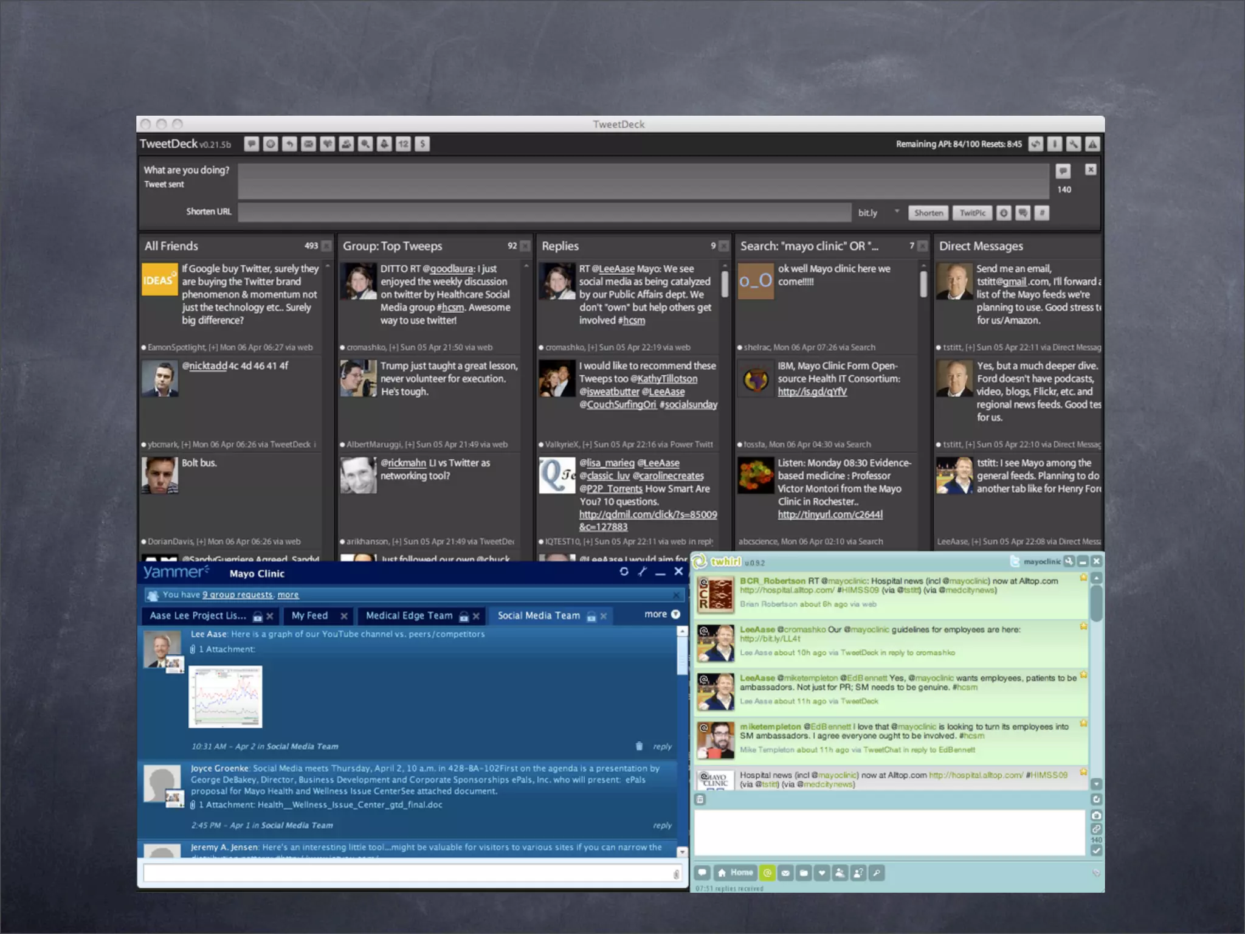Open the http://is.gd/qYfV link in Search column
The width and height of the screenshot is (1245, 934).
point(812,392)
